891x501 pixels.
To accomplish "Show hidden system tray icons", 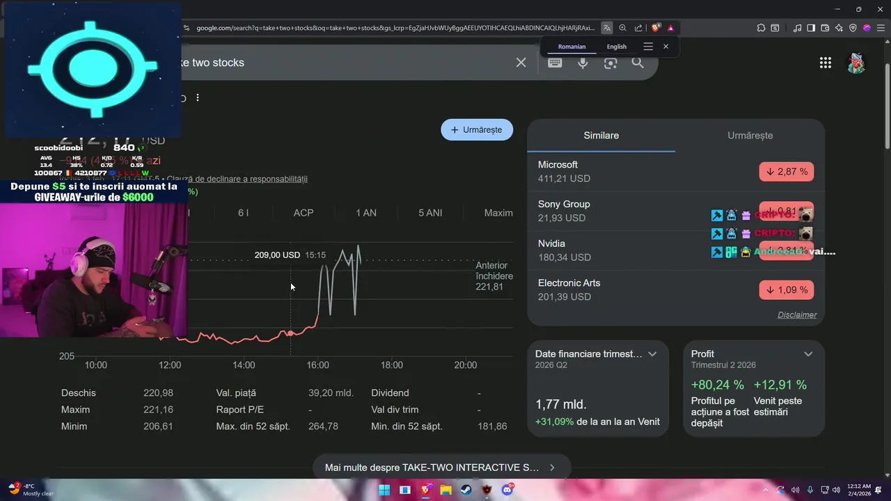I will click(x=766, y=490).
